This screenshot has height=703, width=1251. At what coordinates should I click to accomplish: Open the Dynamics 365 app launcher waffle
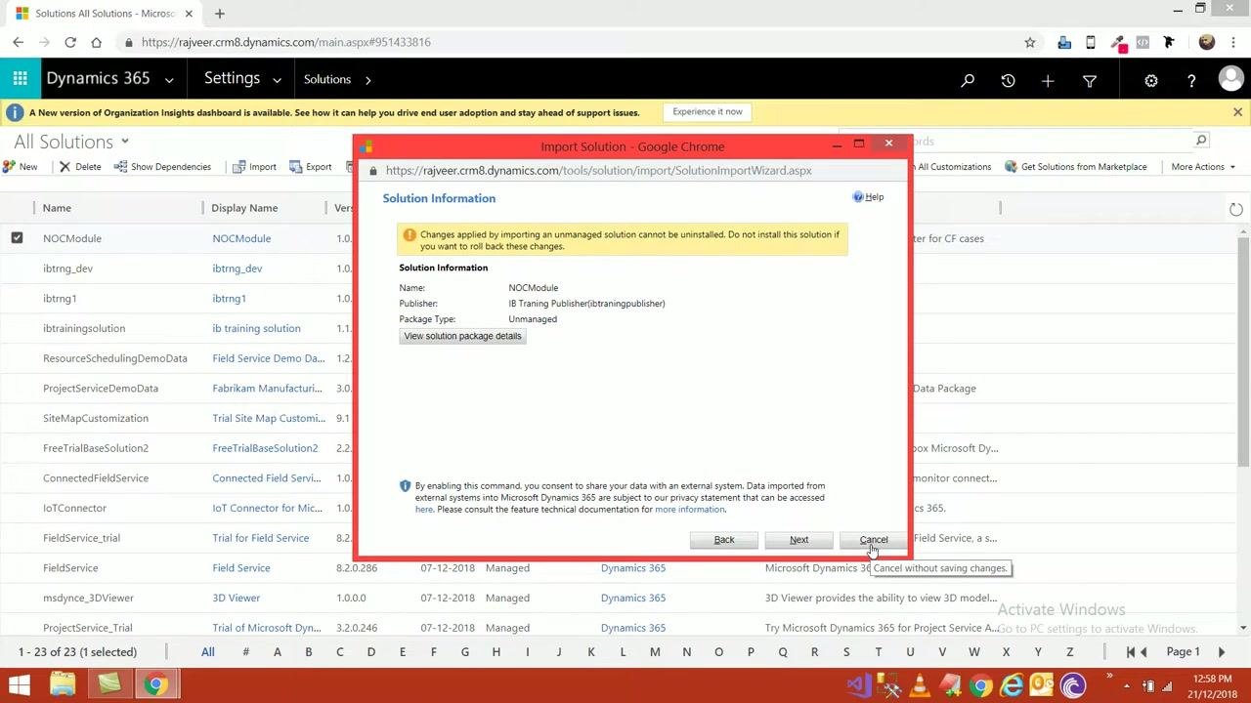(x=20, y=79)
